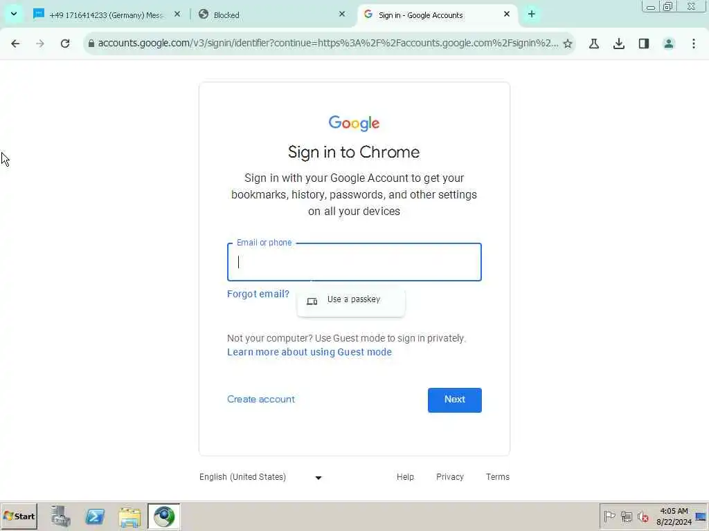Bookmark this page with star icon

tap(568, 44)
